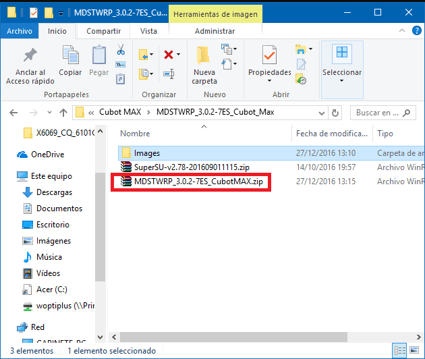Expand the Propiedades dropdown arrow

269,81
